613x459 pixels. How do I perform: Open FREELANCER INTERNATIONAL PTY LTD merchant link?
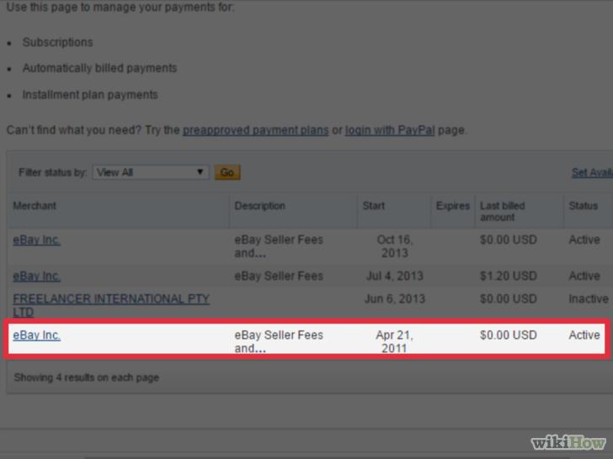111,305
